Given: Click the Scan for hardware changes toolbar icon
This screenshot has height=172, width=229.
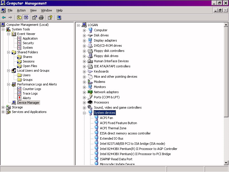Looking at the screenshot, I should (x=59, y=18).
